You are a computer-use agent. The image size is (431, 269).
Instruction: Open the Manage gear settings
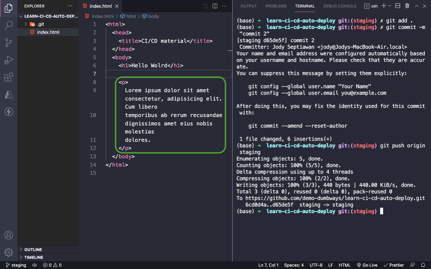(9, 252)
